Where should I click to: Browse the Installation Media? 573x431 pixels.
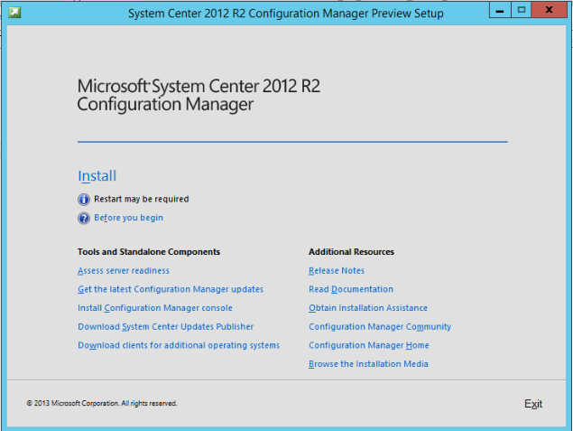368,364
